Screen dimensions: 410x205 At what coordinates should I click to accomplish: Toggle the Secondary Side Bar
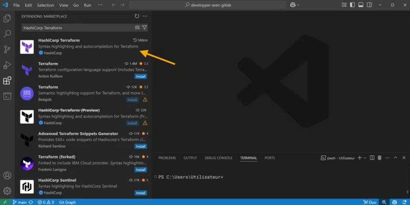(x=369, y=5)
